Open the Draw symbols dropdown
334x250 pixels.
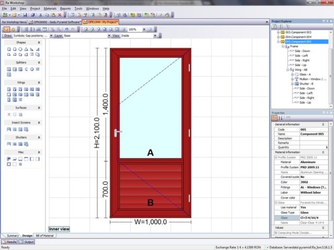(x=51, y=36)
